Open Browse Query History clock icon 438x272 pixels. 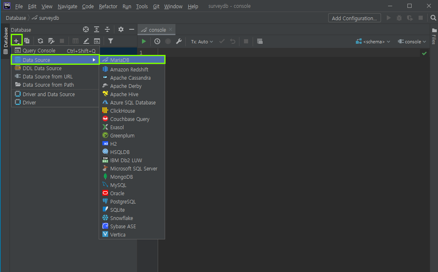(x=157, y=41)
